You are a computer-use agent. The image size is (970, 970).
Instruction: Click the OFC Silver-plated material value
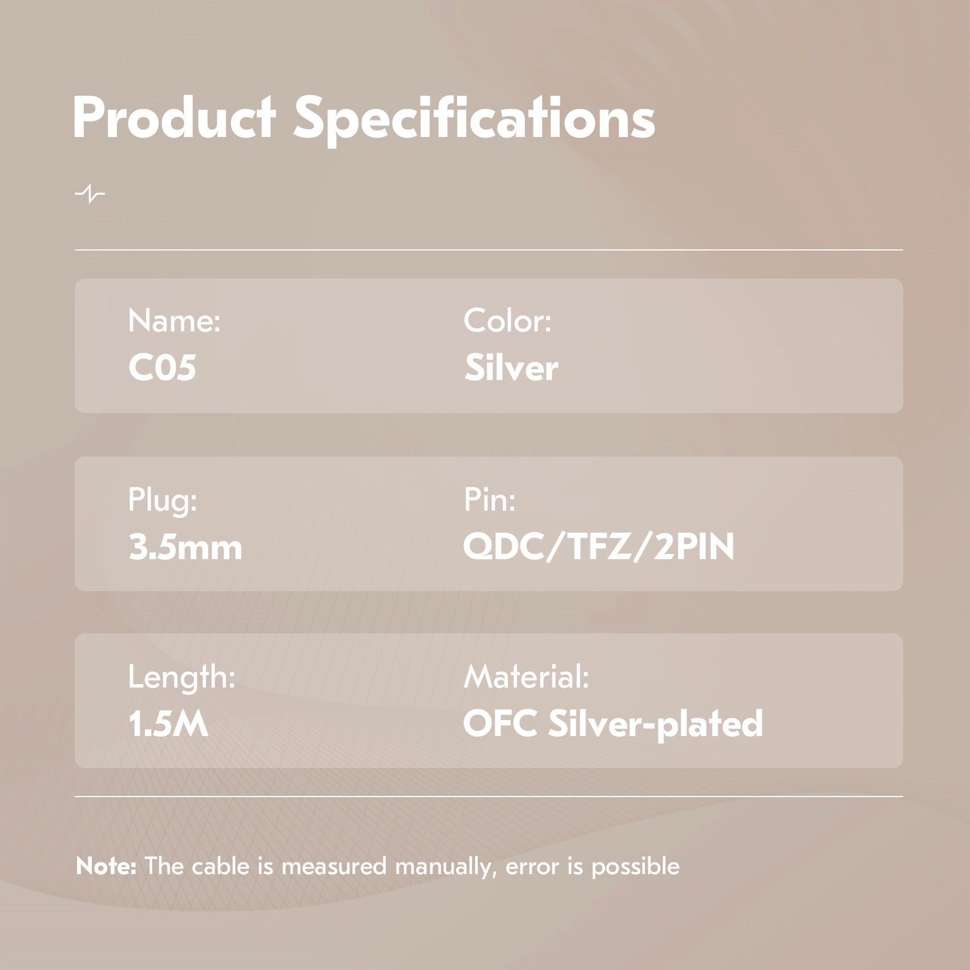point(613,724)
